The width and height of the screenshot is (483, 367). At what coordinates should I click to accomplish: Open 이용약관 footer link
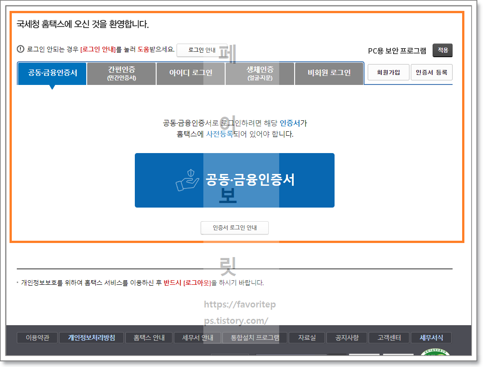coord(37,338)
